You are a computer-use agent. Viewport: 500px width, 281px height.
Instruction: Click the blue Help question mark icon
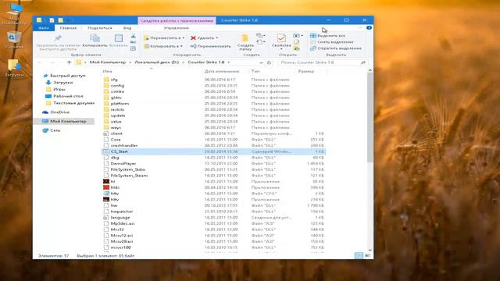click(x=369, y=28)
